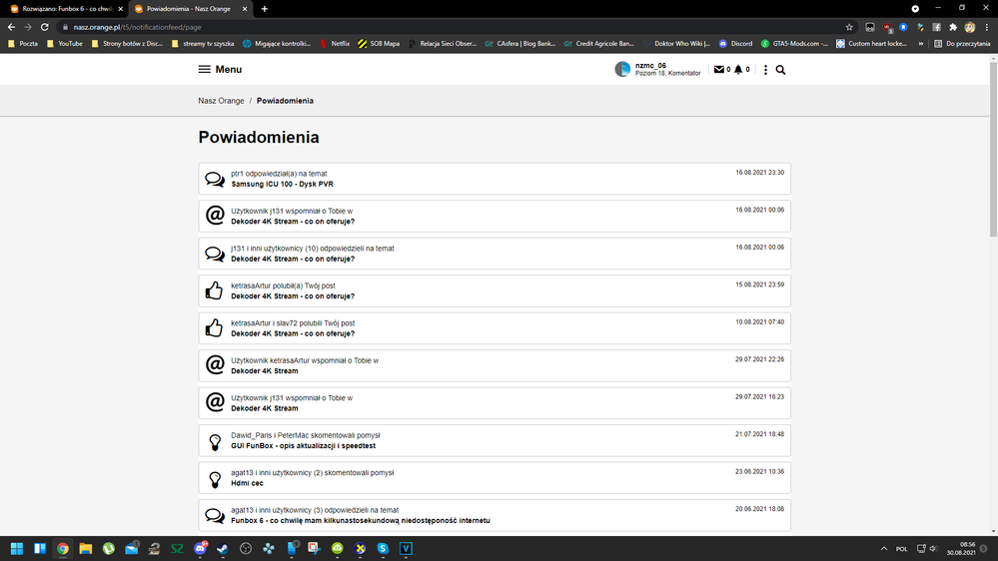Click timestamp 16.08.2021 23:30
Screen dimensions: 998x561
pyautogui.click(x=760, y=173)
